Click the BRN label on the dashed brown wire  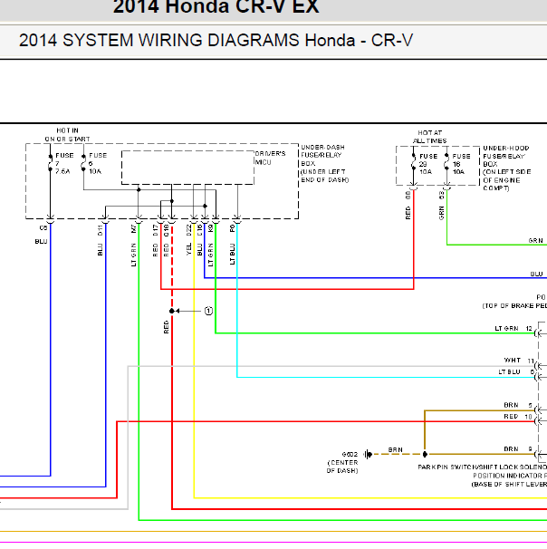pos(395,449)
